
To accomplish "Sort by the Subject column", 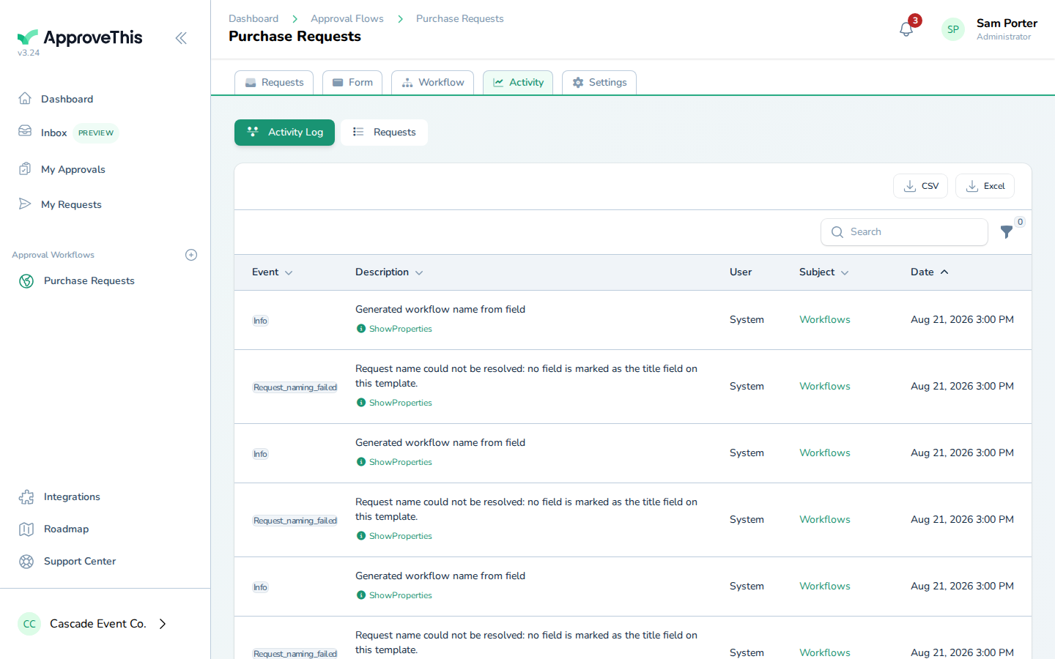I will (824, 272).
